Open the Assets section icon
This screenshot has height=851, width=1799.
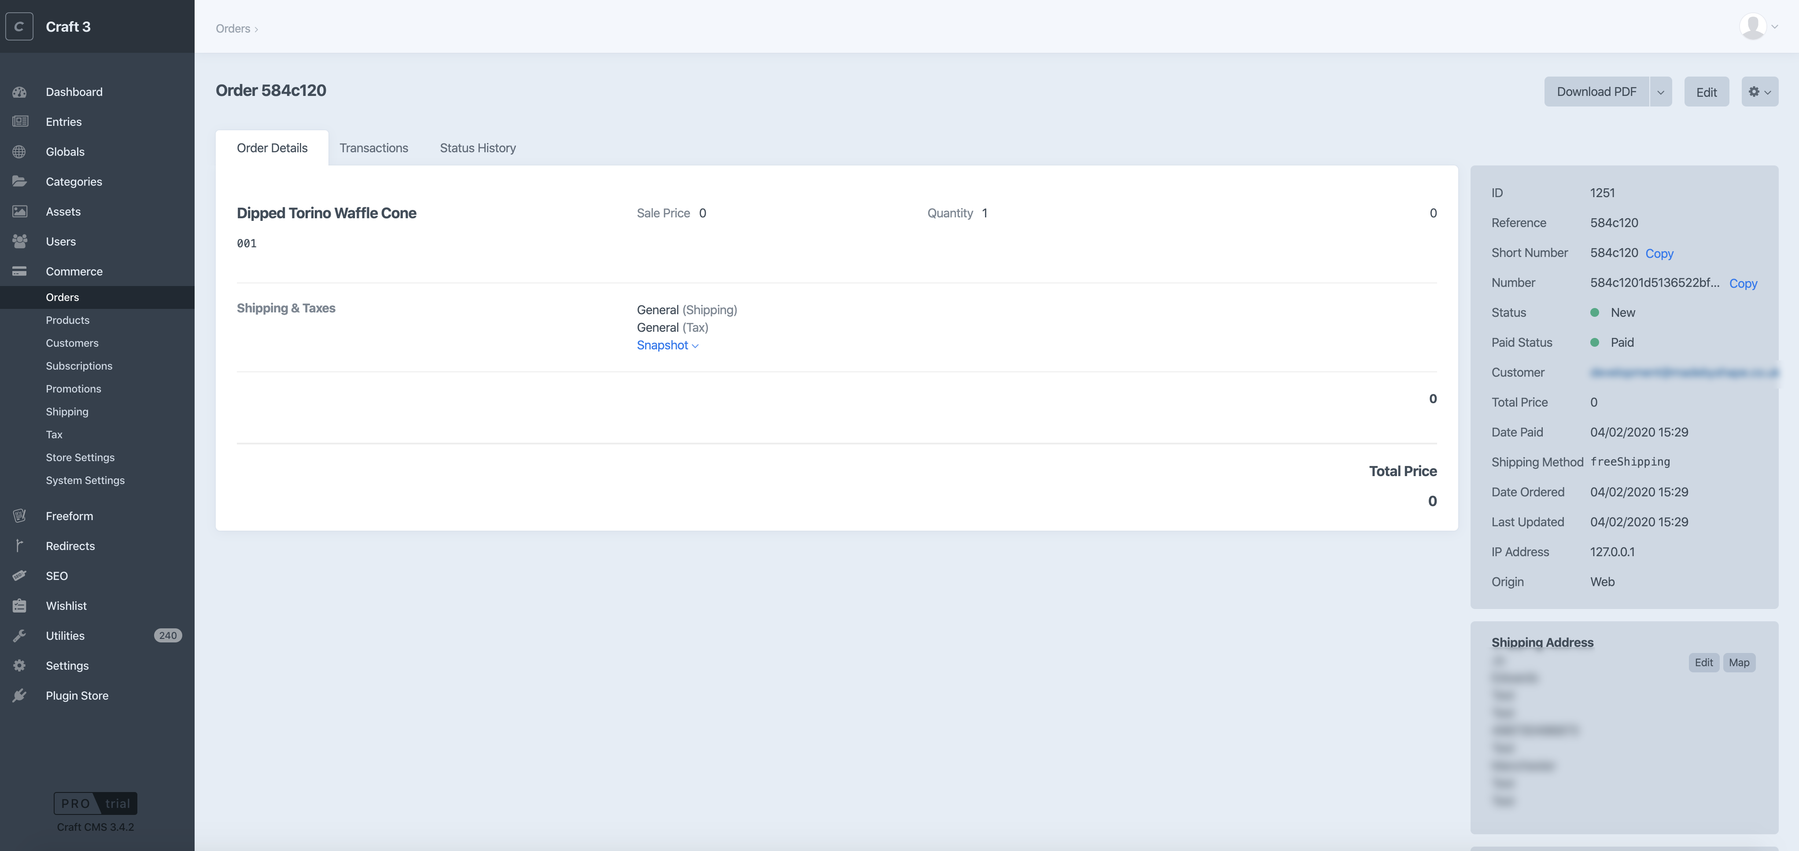pyautogui.click(x=19, y=211)
